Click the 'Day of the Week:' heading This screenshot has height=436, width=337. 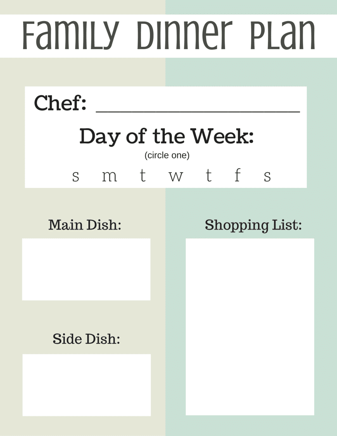point(166,136)
